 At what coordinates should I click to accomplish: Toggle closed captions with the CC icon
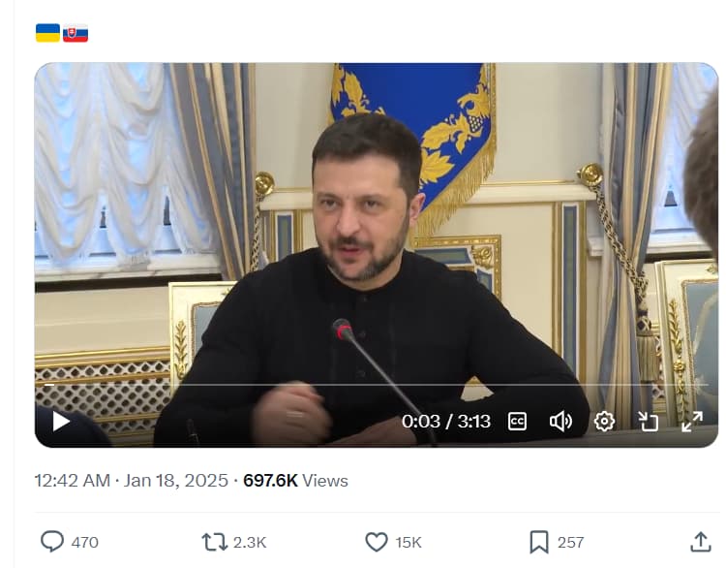click(x=517, y=422)
